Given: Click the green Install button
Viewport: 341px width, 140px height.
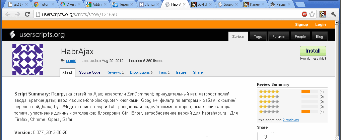Looking at the screenshot, I should click(x=313, y=51).
